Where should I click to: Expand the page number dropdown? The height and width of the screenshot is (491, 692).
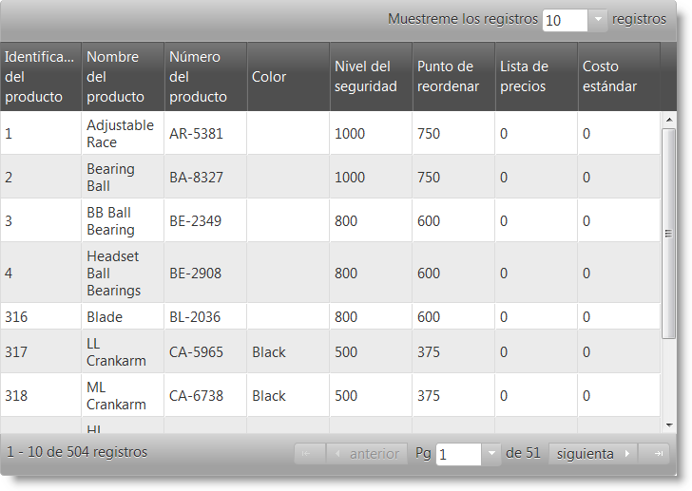(490, 454)
